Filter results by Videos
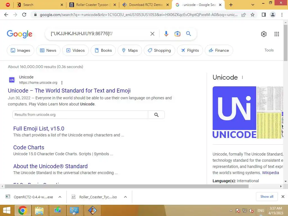 75,50
